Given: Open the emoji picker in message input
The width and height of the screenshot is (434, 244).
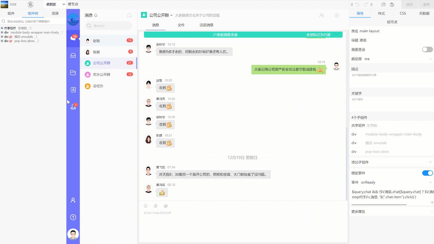Looking at the screenshot, I should (146, 206).
